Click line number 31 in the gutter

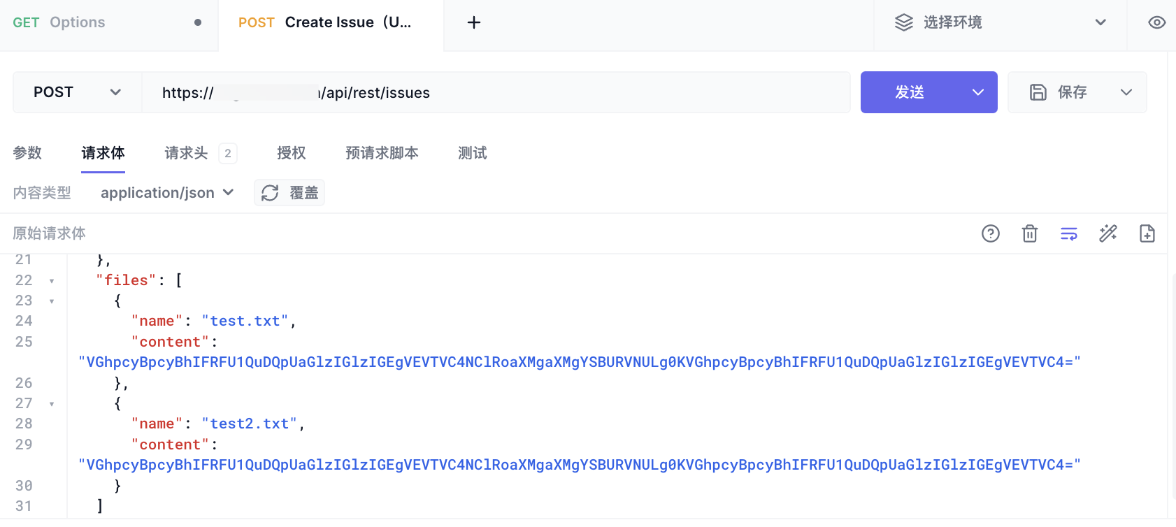point(24,506)
